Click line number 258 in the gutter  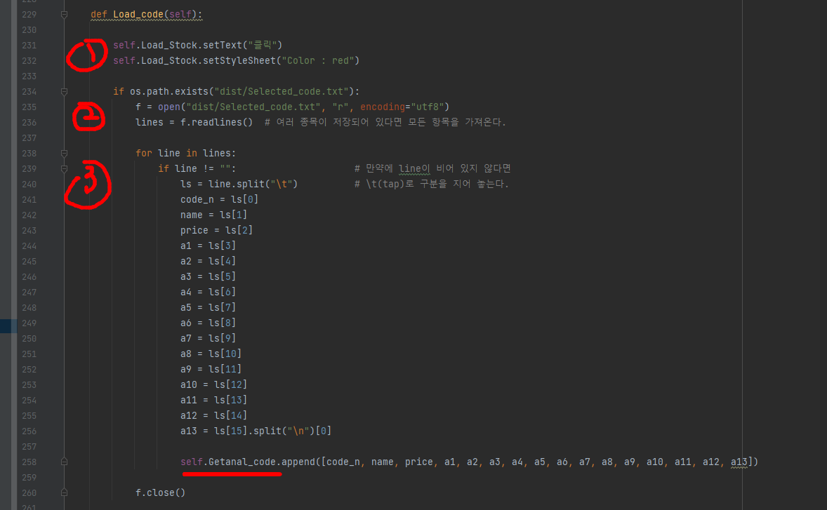(29, 462)
